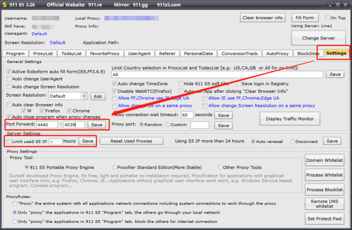Open the Screen Resolution dropdown

84,96
